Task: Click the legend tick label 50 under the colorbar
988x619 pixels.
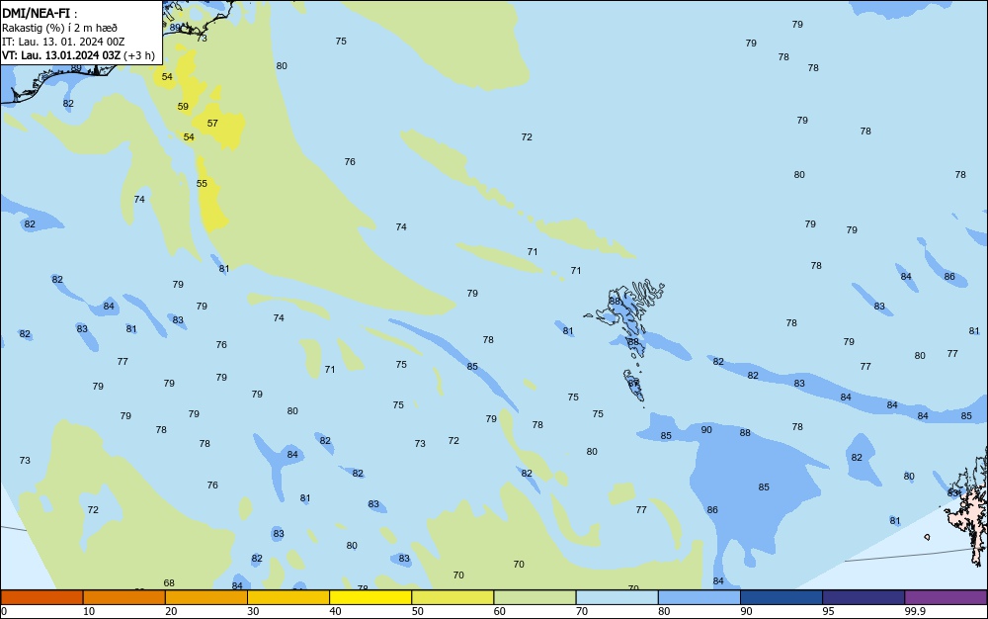Action: coord(417,611)
